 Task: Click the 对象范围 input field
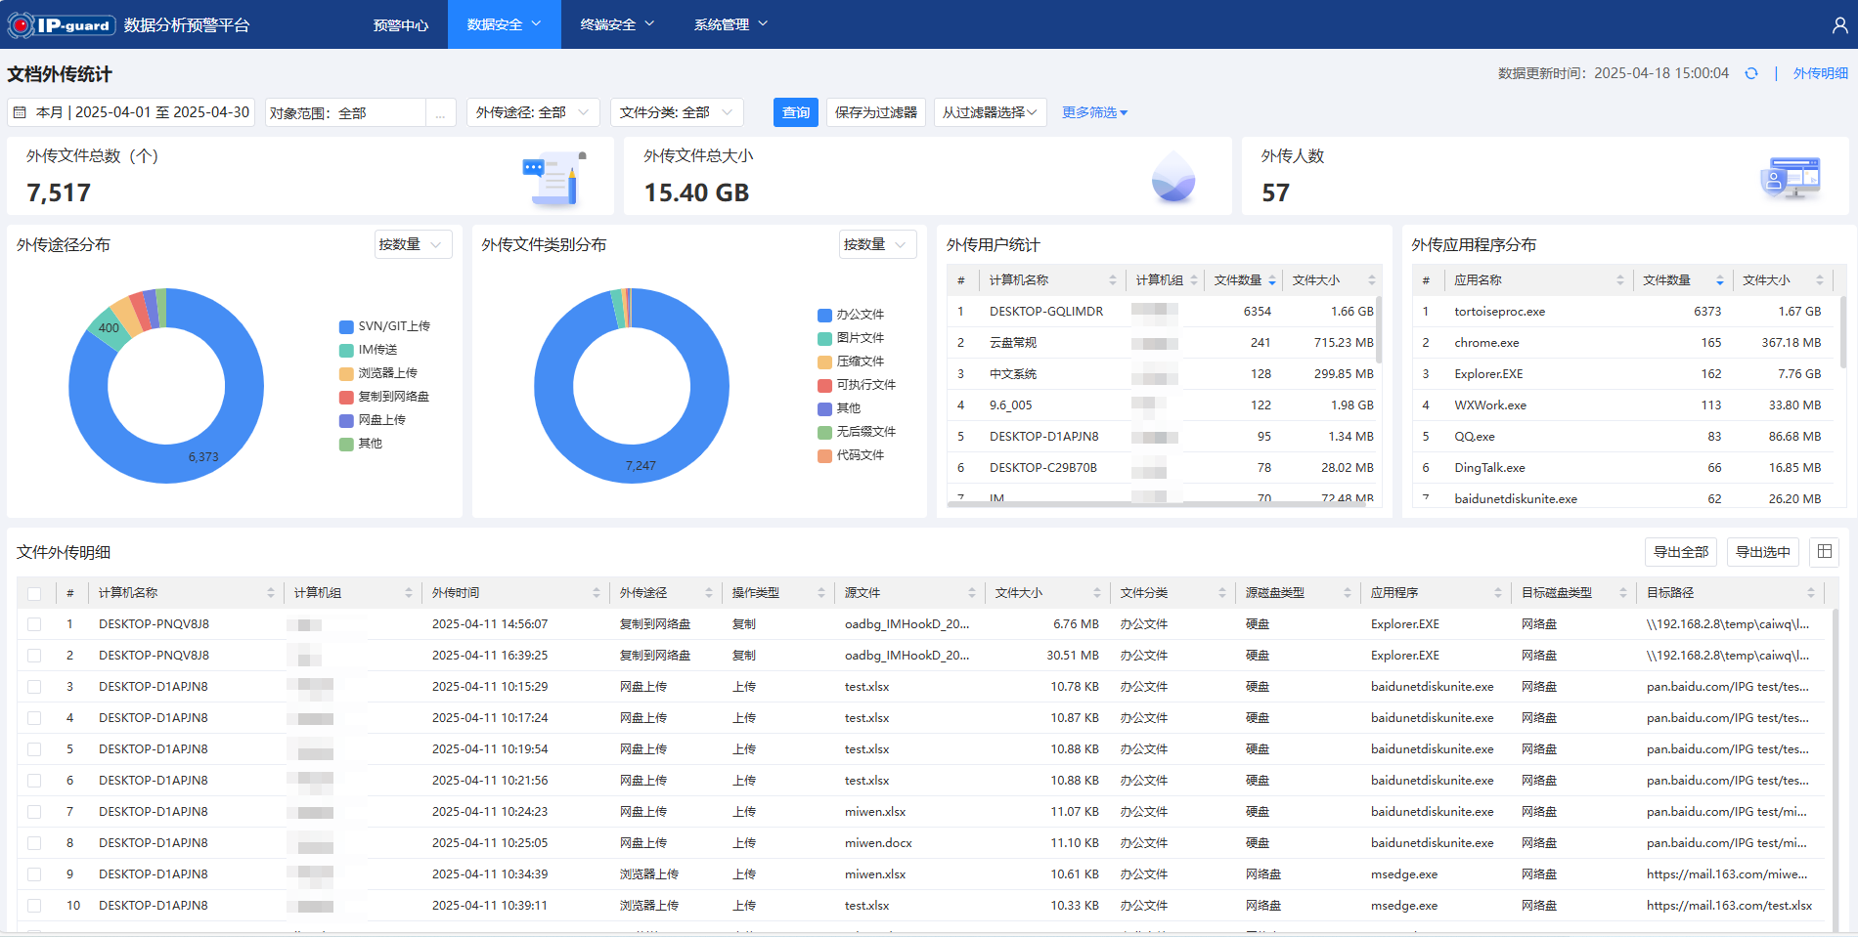tap(345, 113)
